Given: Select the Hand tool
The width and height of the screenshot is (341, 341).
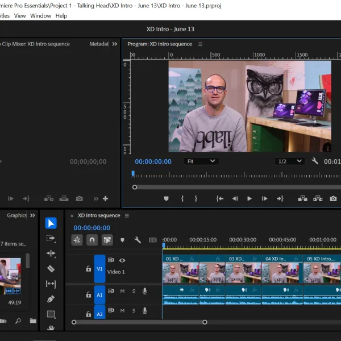Looking at the screenshot, I should pyautogui.click(x=51, y=328).
